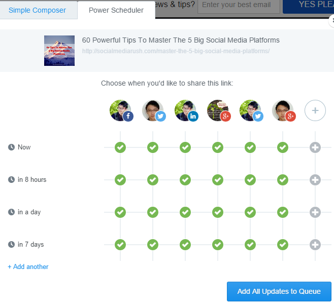Open the 'in 7 days' time selector
This screenshot has width=334, height=306.
click(x=30, y=245)
